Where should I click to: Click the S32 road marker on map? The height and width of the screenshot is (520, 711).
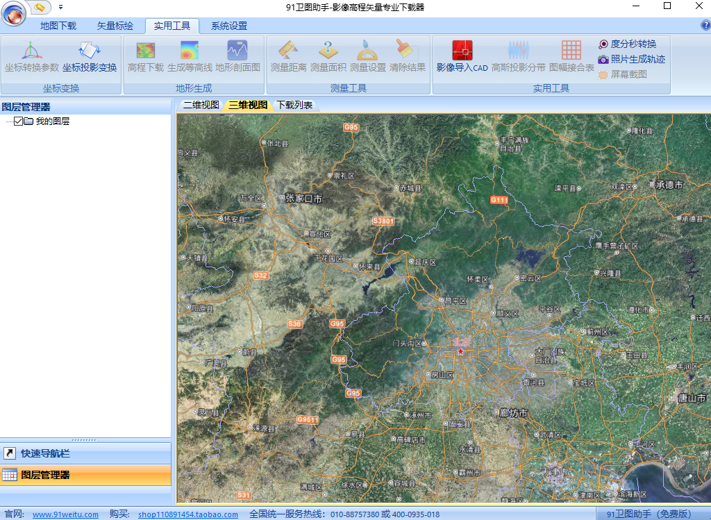261,275
